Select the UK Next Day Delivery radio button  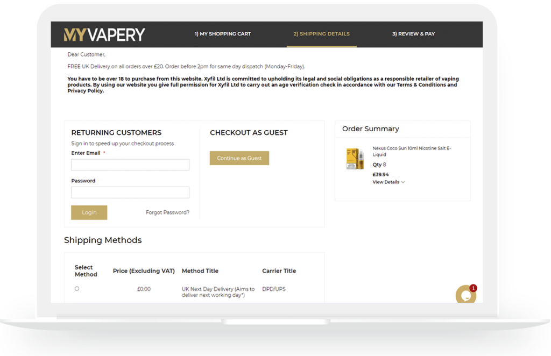point(77,289)
